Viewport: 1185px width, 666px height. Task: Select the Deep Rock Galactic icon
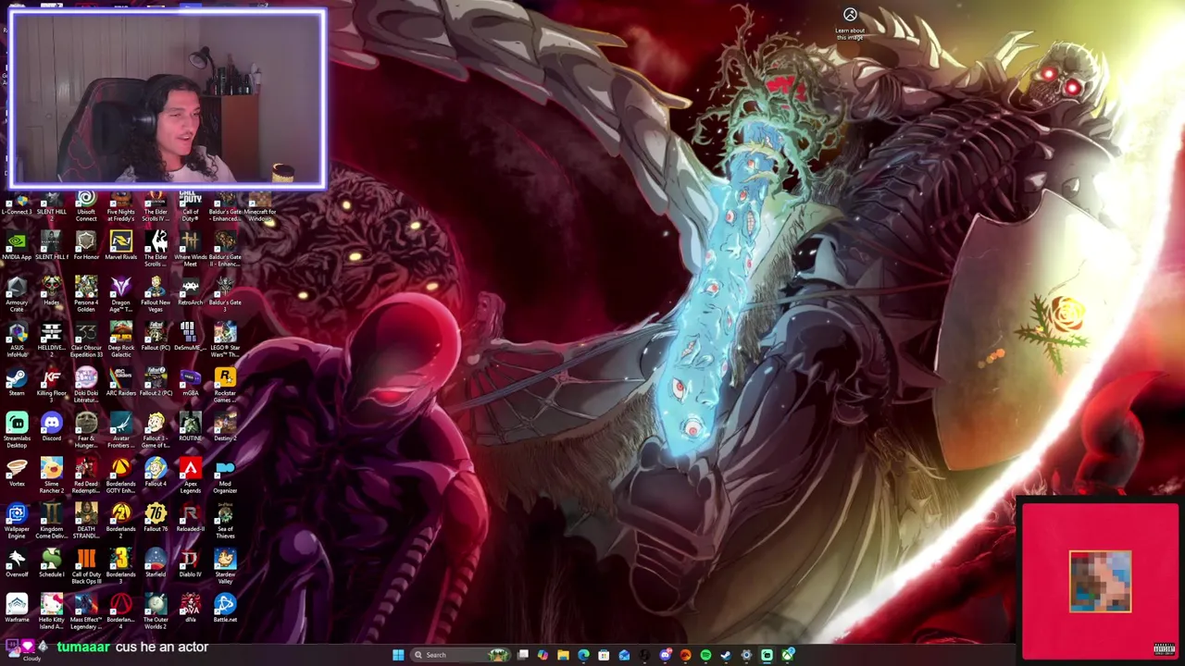click(120, 339)
